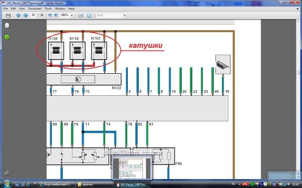The height and width of the screenshot is (188, 302).
Task: Click the fit page icon
Action: tap(89, 16)
